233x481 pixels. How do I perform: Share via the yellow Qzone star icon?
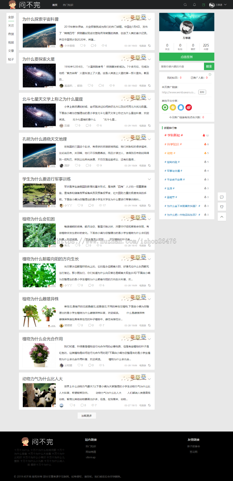(x=173, y=107)
